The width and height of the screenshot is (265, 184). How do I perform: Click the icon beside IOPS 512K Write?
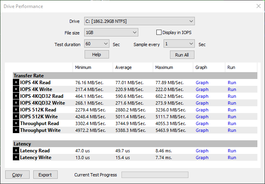coord(16,116)
